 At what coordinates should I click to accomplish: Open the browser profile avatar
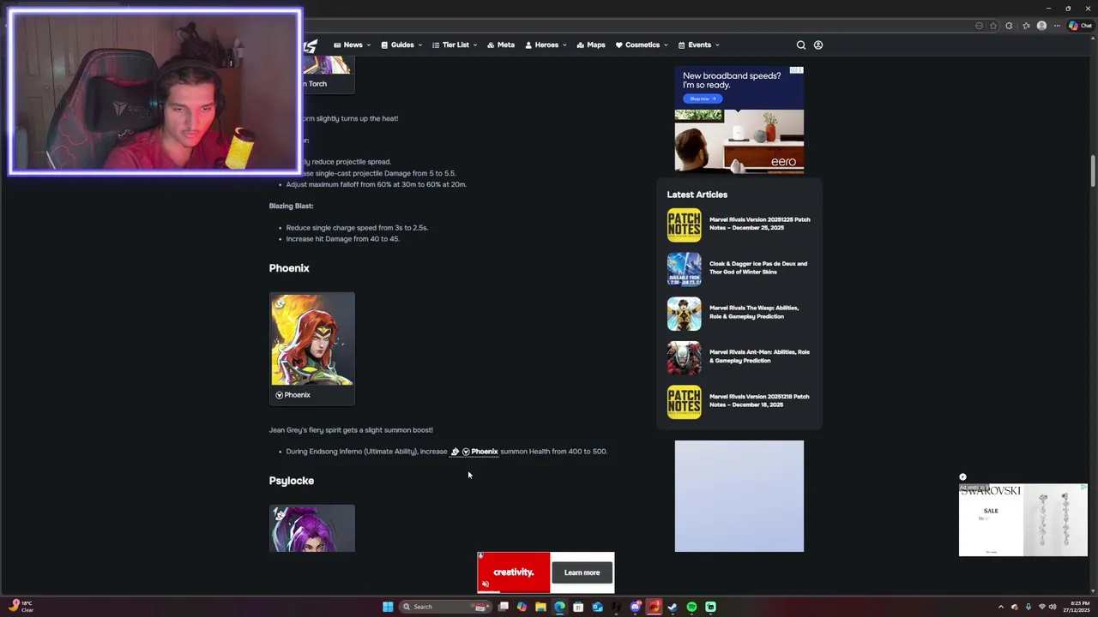(1041, 26)
